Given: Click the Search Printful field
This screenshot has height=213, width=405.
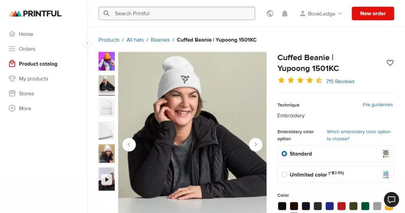Looking at the screenshot, I should (x=176, y=13).
